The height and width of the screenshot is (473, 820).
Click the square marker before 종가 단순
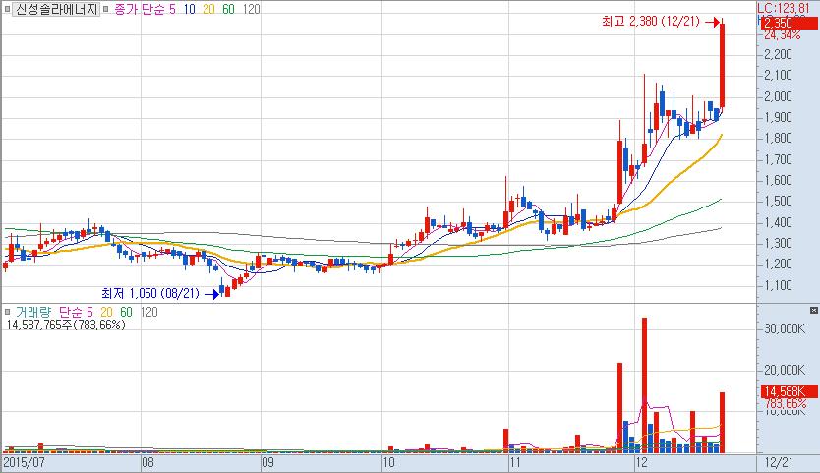tap(106, 9)
